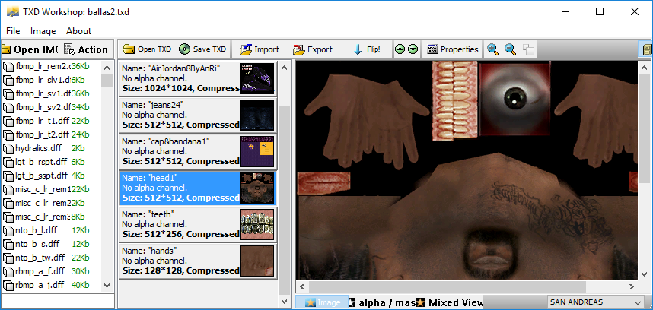
Task: Click the yellow panel icon at toolbar end
Action: [646, 49]
